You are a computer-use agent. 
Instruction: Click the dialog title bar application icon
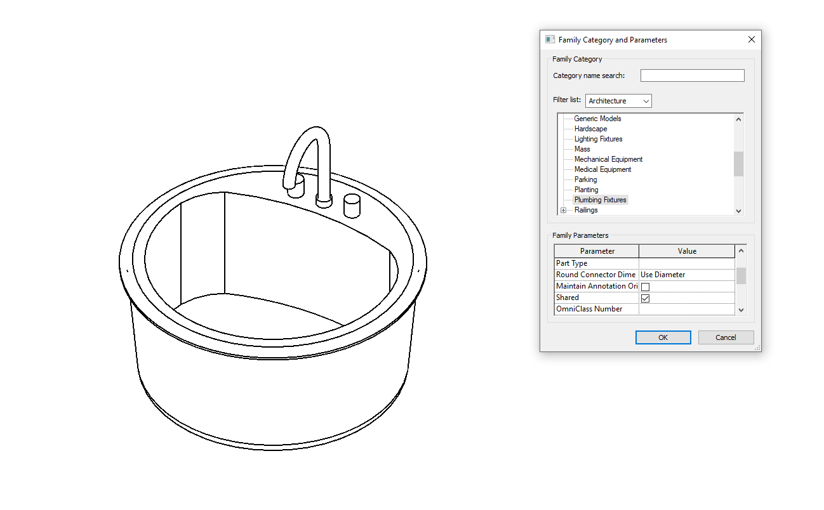coord(549,39)
